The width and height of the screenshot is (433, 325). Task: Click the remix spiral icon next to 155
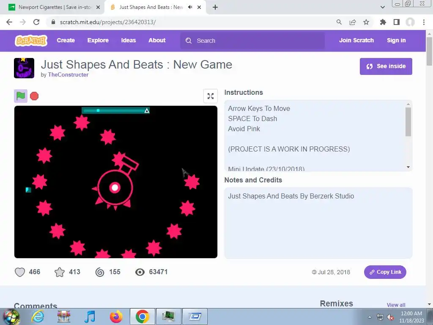pos(100,272)
